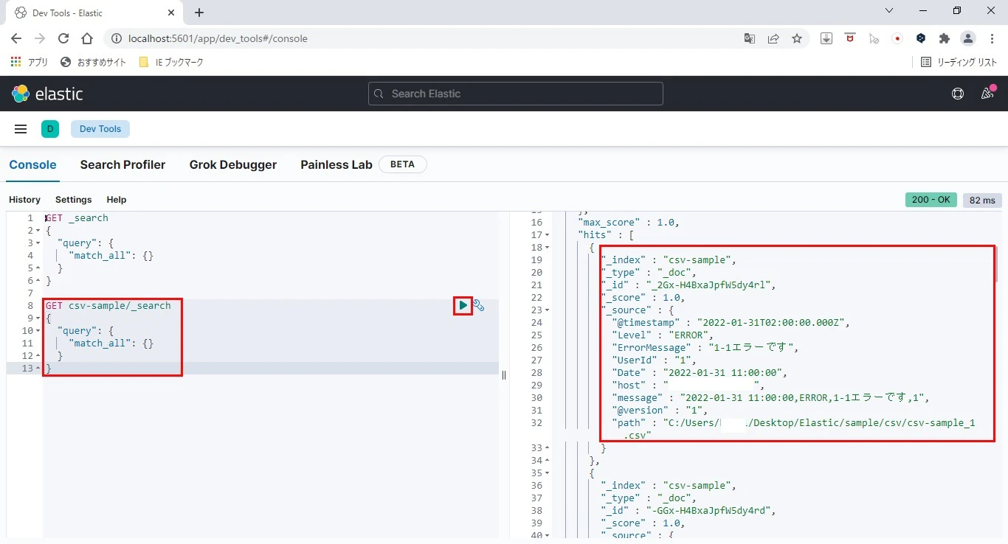Open the help lifebuoy icon in header
This screenshot has width=1008, height=544.
(x=958, y=94)
